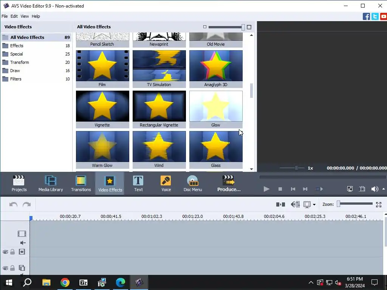The image size is (387, 290).
Task: Mute the preview volume speaker
Action: (375, 189)
